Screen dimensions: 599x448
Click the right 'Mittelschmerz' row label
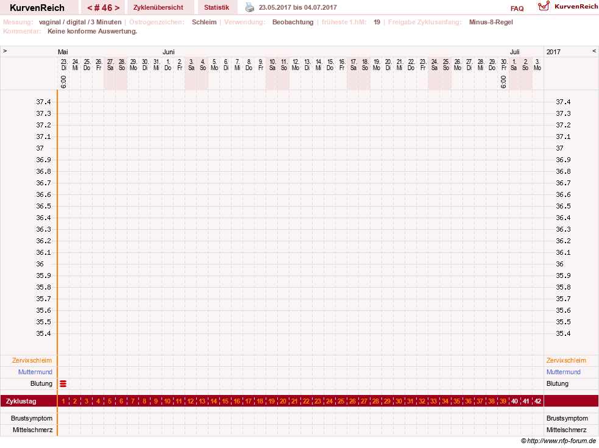(567, 430)
